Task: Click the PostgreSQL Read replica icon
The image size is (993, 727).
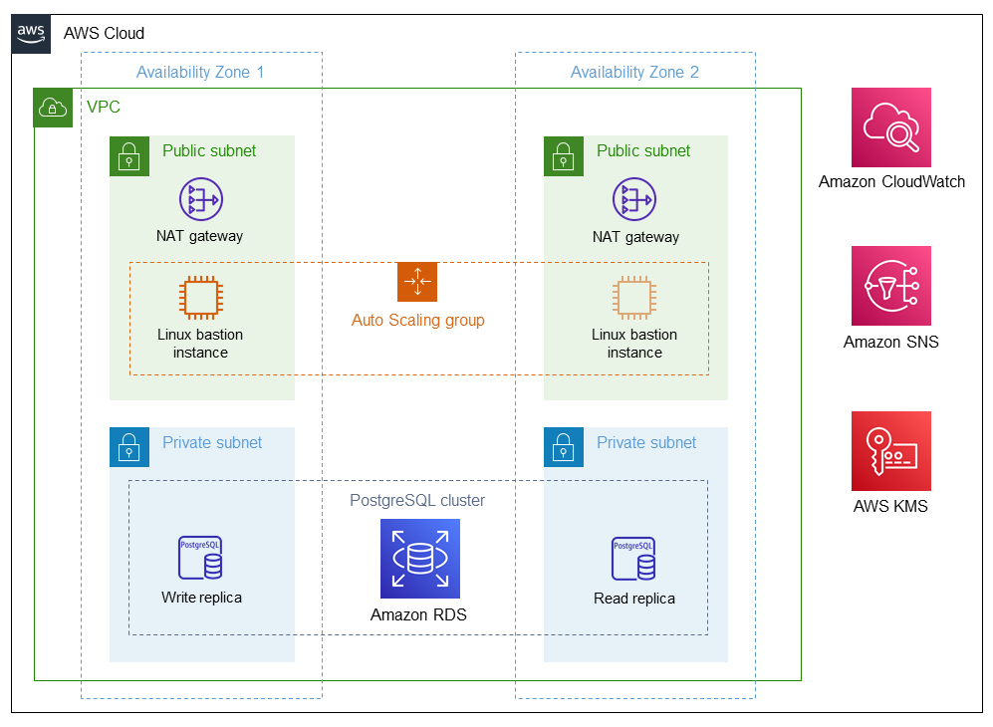Action: tap(632, 558)
